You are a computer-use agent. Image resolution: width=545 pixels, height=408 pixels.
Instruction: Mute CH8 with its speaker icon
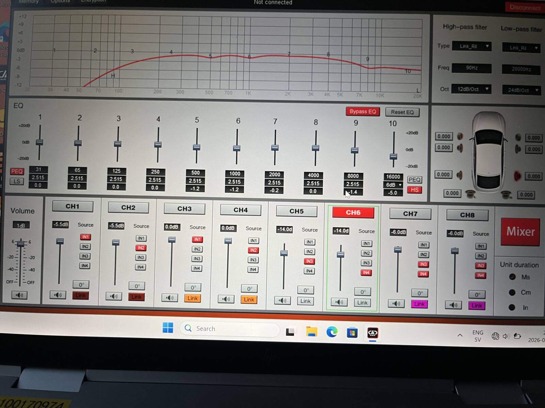(x=453, y=305)
